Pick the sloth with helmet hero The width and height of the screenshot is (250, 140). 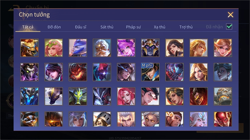point(102,119)
